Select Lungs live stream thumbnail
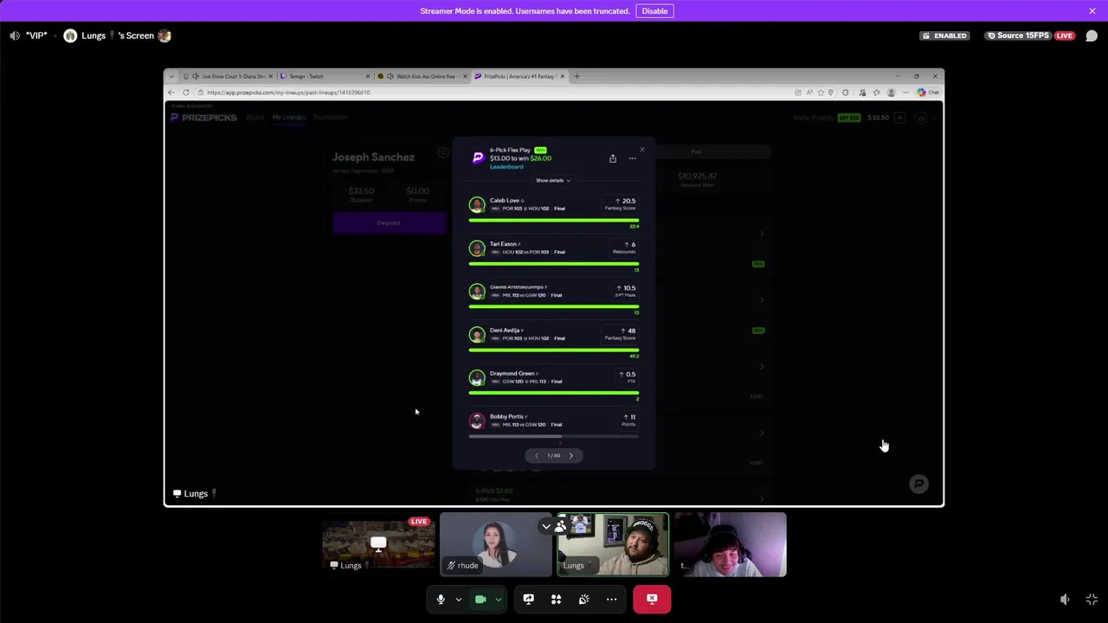 point(378,544)
